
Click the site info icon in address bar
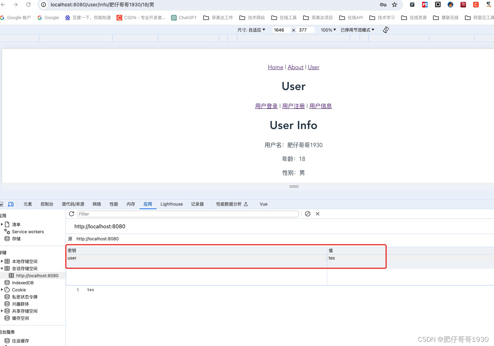point(44,5)
